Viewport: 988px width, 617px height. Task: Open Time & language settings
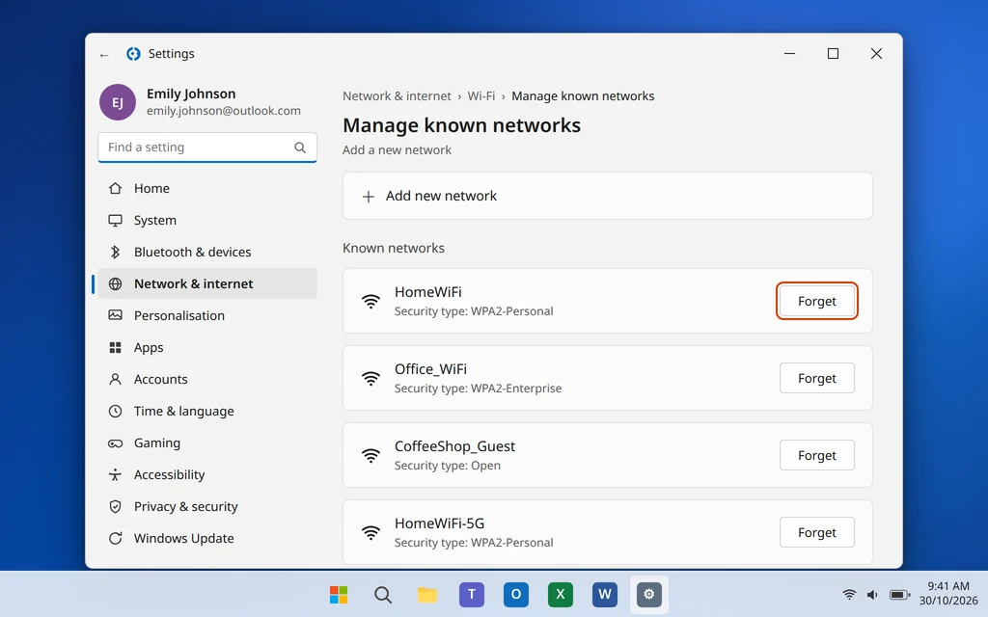[x=207, y=411]
